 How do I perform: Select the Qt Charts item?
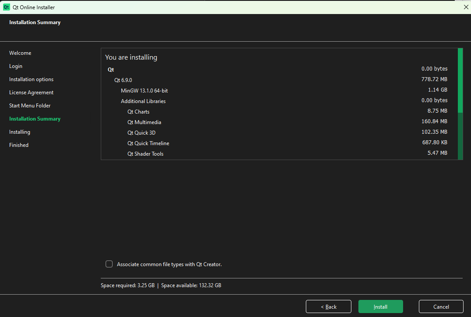[x=138, y=112]
